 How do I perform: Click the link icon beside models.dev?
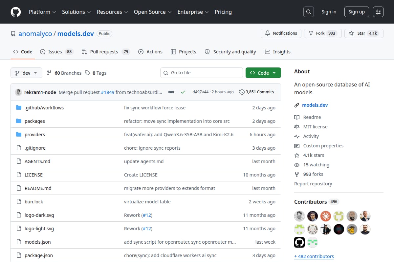(x=297, y=105)
